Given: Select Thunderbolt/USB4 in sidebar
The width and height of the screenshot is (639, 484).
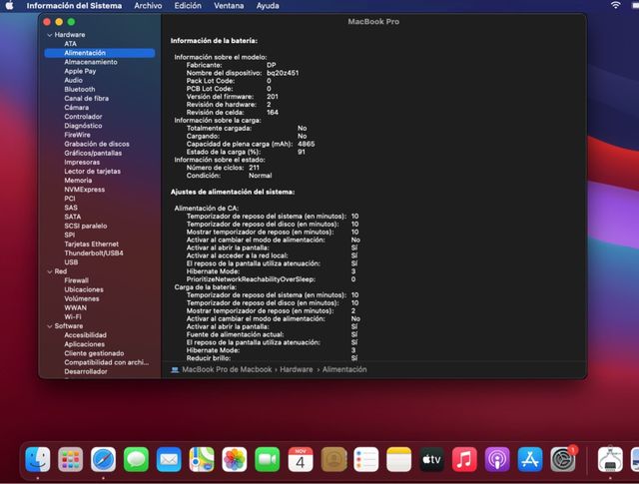Looking at the screenshot, I should point(94,253).
